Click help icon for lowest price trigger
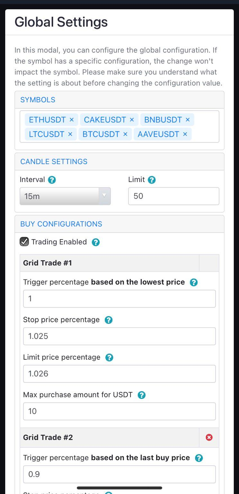Screen dimensions: 239x494 193,282
